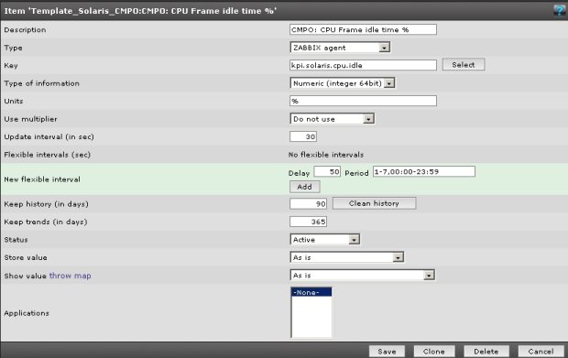Viewport: 568px width, 358px height.
Task: Add the new flexible interval
Action: 305,187
